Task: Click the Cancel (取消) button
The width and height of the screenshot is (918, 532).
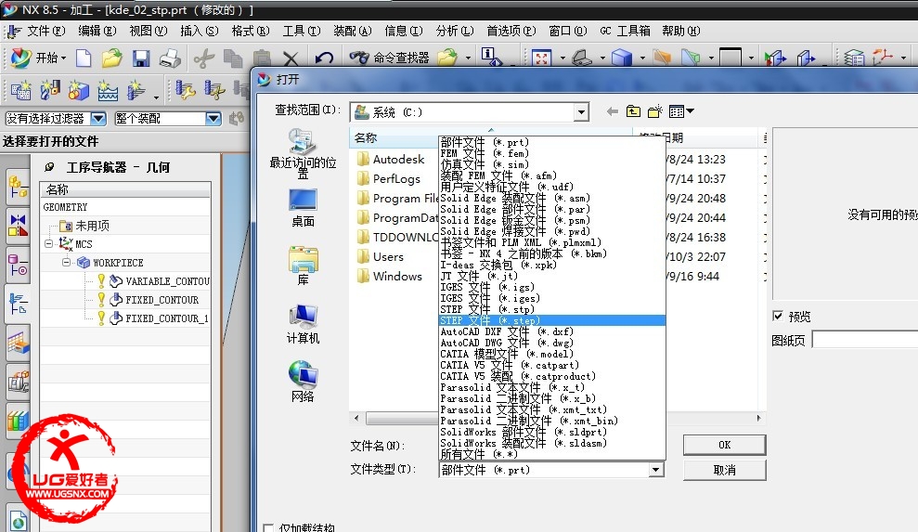Action: (724, 470)
